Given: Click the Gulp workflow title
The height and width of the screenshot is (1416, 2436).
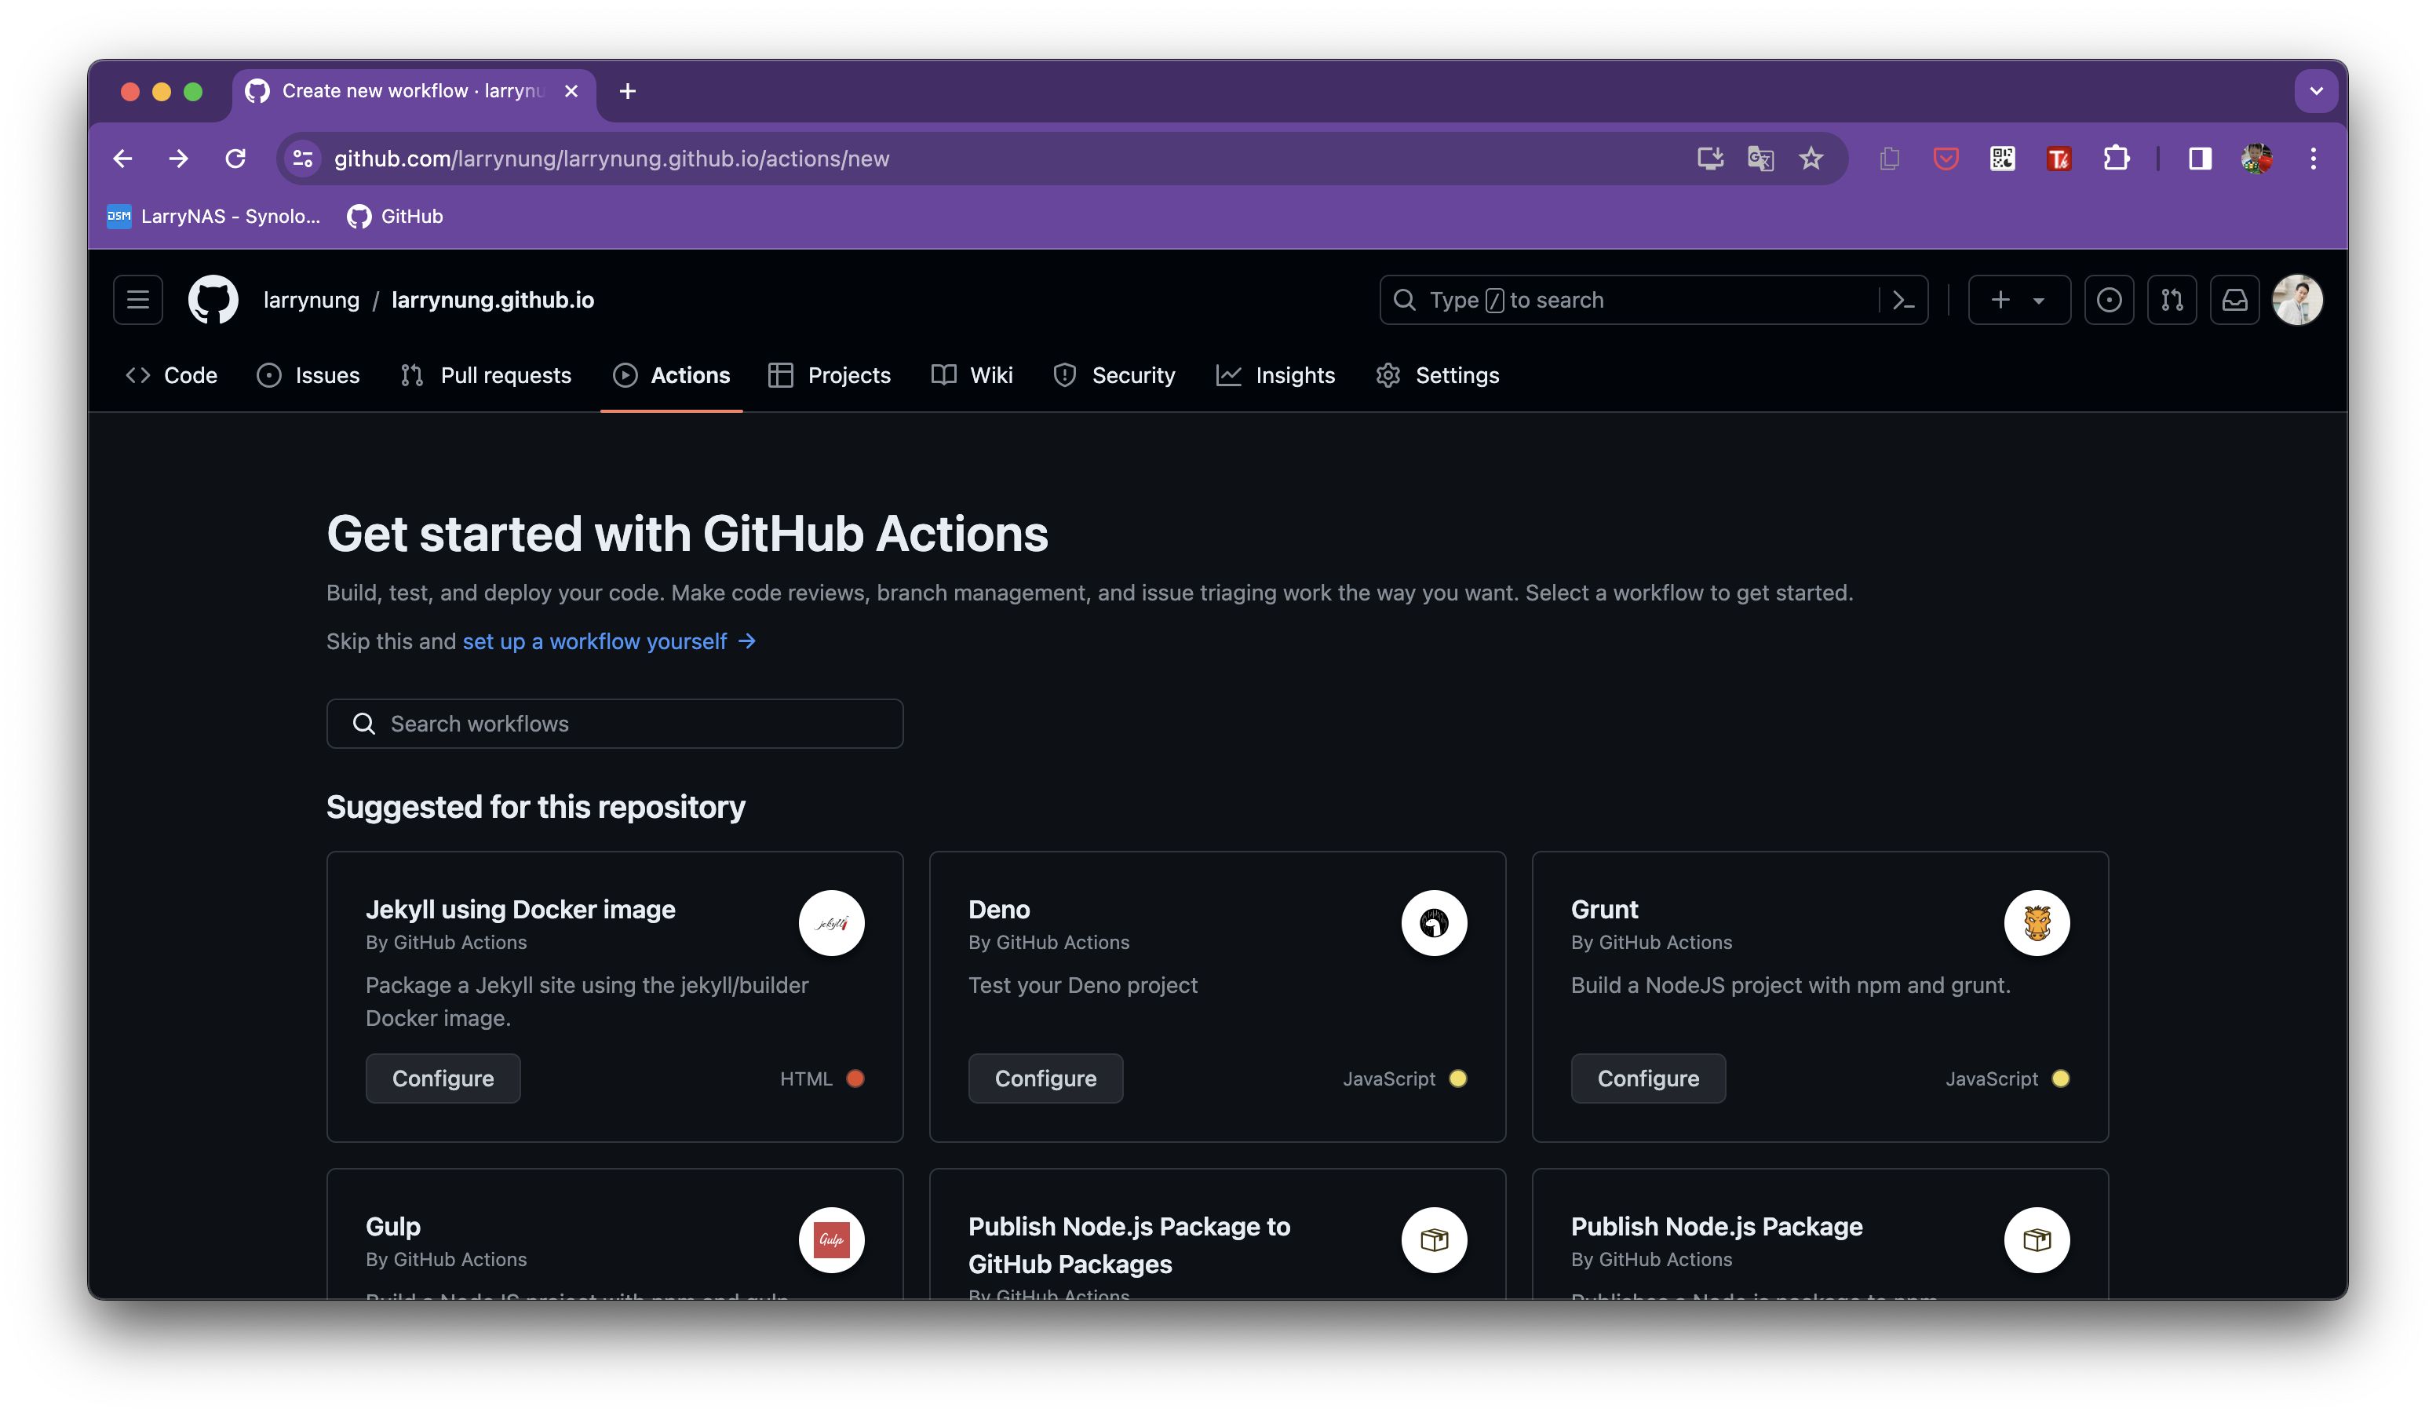Looking at the screenshot, I should 393,1227.
